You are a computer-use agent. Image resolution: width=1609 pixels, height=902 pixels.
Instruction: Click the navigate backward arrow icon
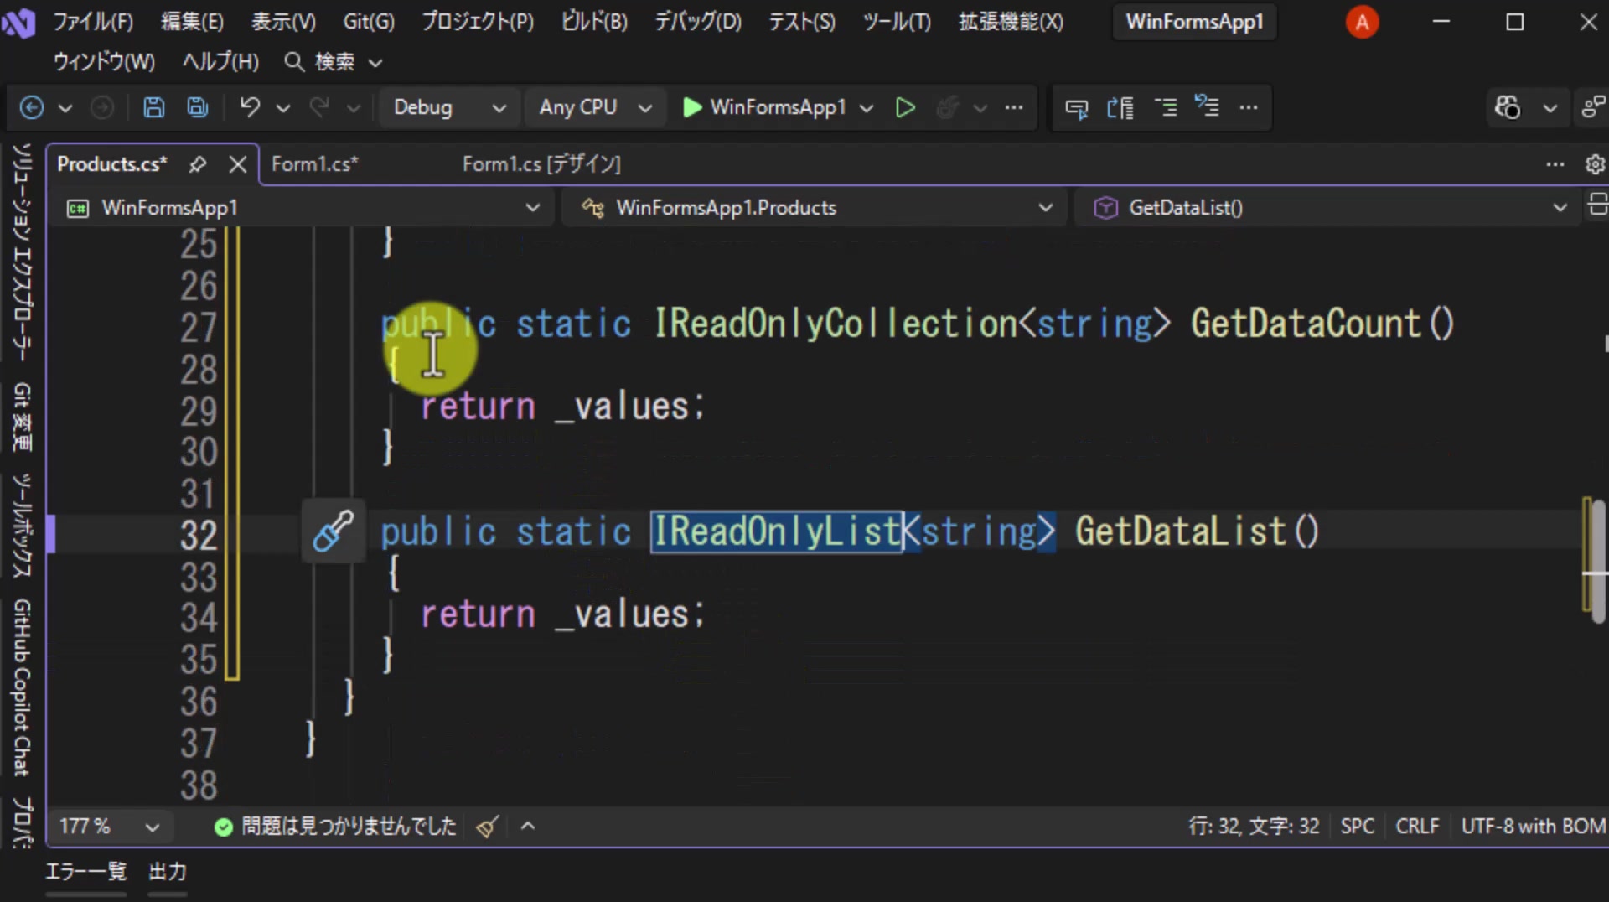pyautogui.click(x=32, y=107)
